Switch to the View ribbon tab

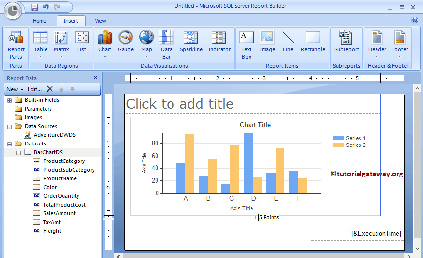100,21
